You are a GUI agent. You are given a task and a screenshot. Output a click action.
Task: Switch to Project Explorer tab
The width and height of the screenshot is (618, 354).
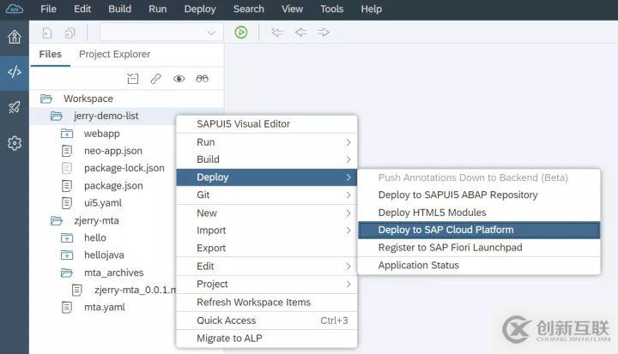114,54
